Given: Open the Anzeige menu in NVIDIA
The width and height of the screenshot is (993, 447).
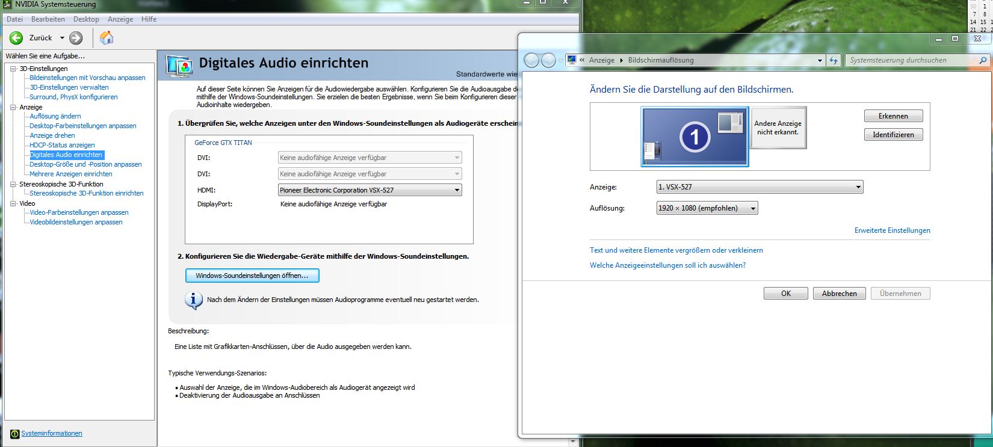Looking at the screenshot, I should pos(120,19).
